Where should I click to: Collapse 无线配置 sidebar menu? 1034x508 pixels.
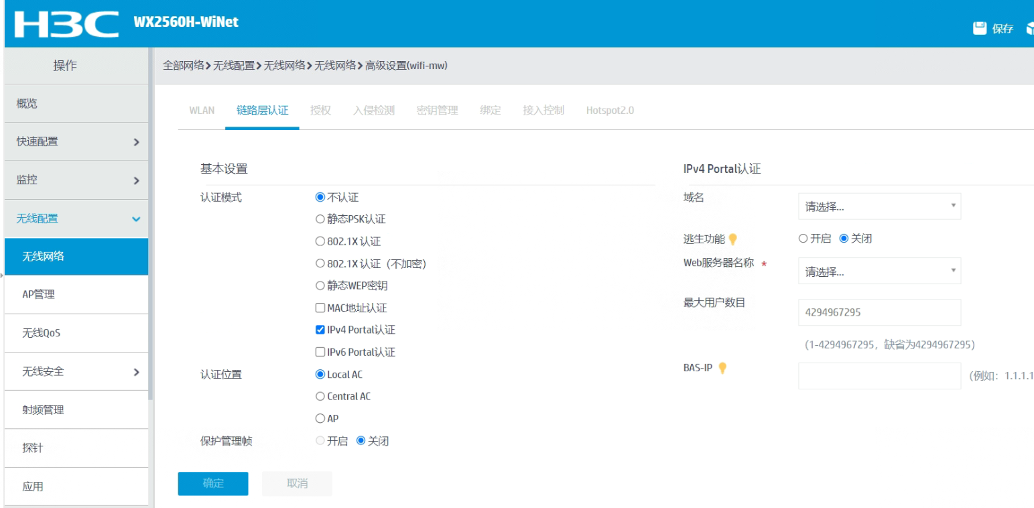[76, 218]
